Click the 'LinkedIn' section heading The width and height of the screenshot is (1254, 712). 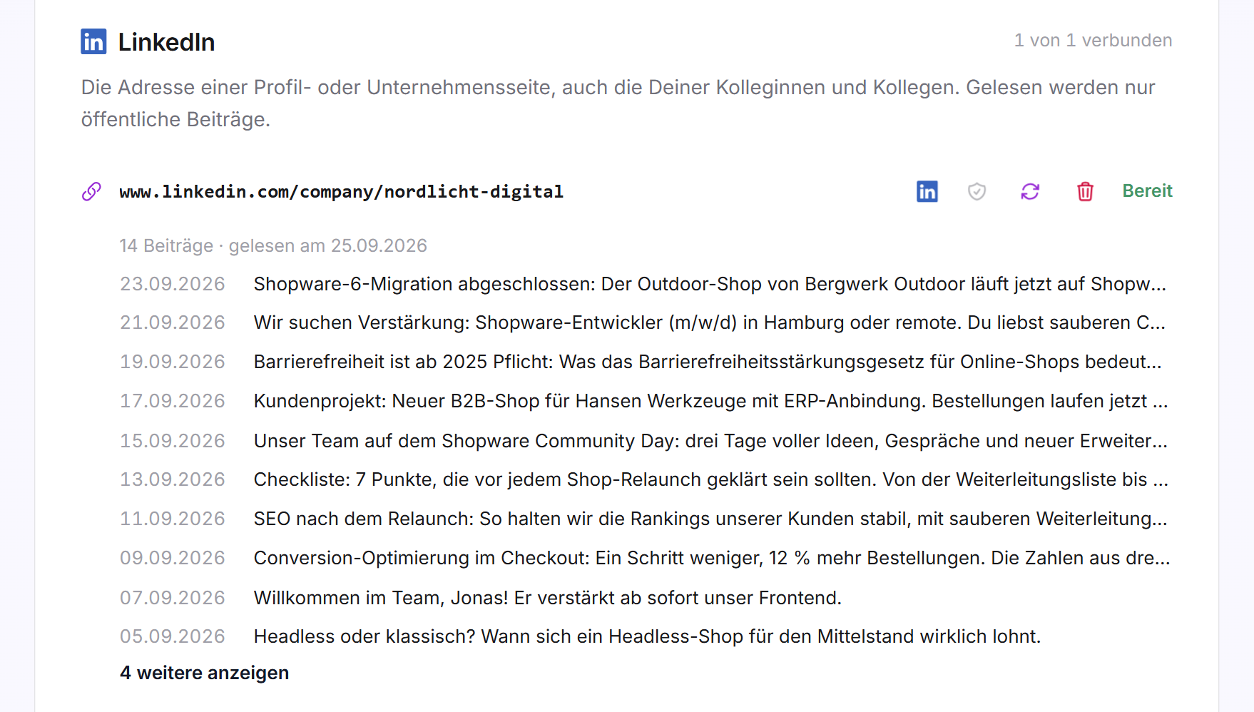click(x=166, y=42)
